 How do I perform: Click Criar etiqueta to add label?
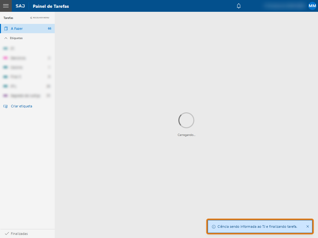pyautogui.click(x=21, y=106)
